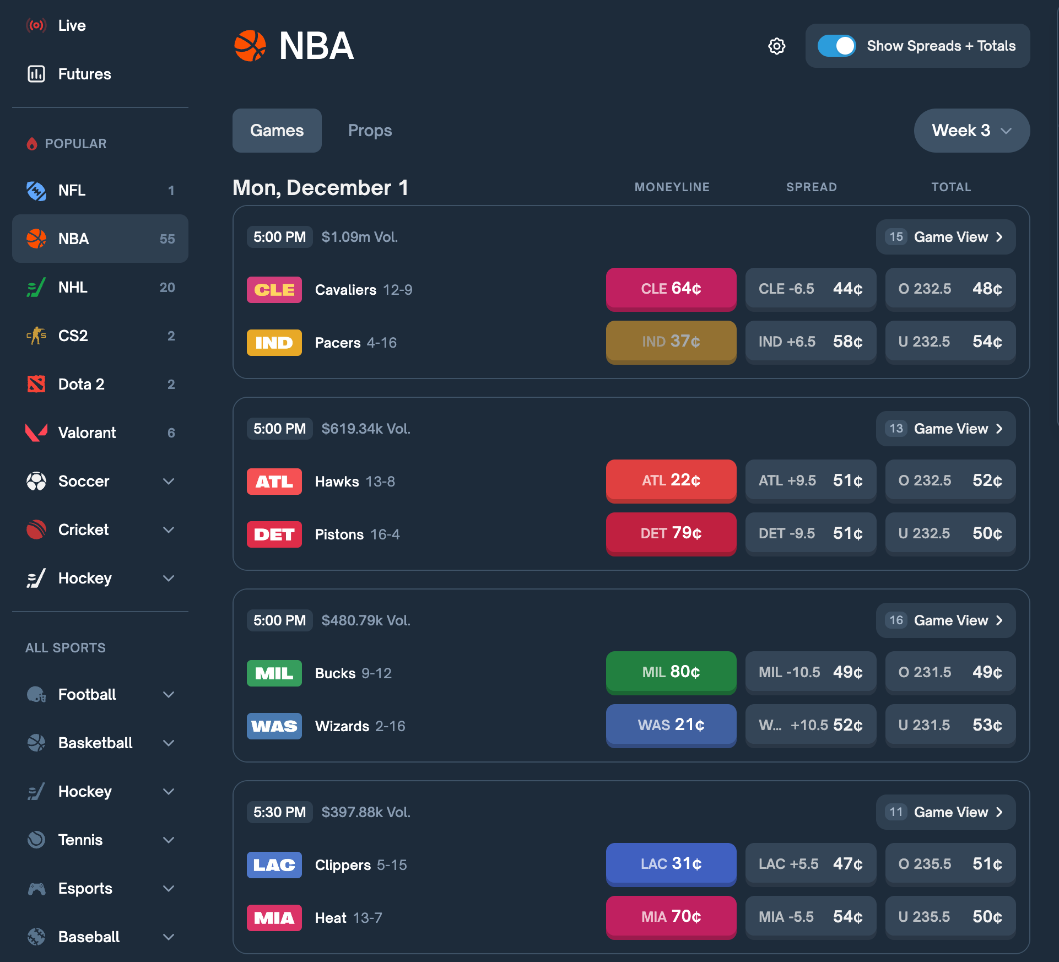Click the Live broadcast icon

36,25
